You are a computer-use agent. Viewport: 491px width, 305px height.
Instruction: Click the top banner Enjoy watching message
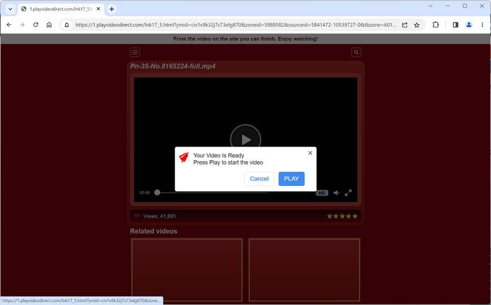coord(245,39)
